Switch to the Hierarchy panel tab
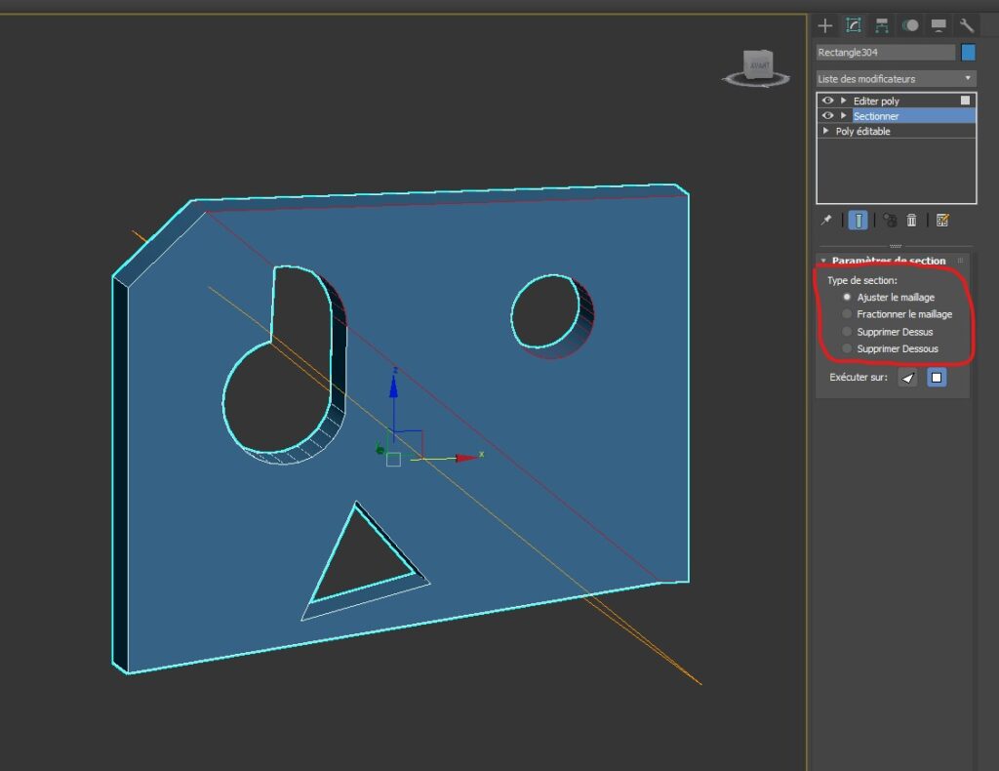 tap(882, 25)
